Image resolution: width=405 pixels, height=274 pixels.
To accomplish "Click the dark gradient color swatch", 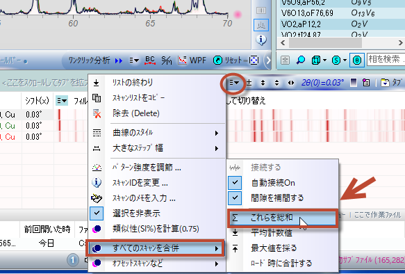I will [354, 83].
